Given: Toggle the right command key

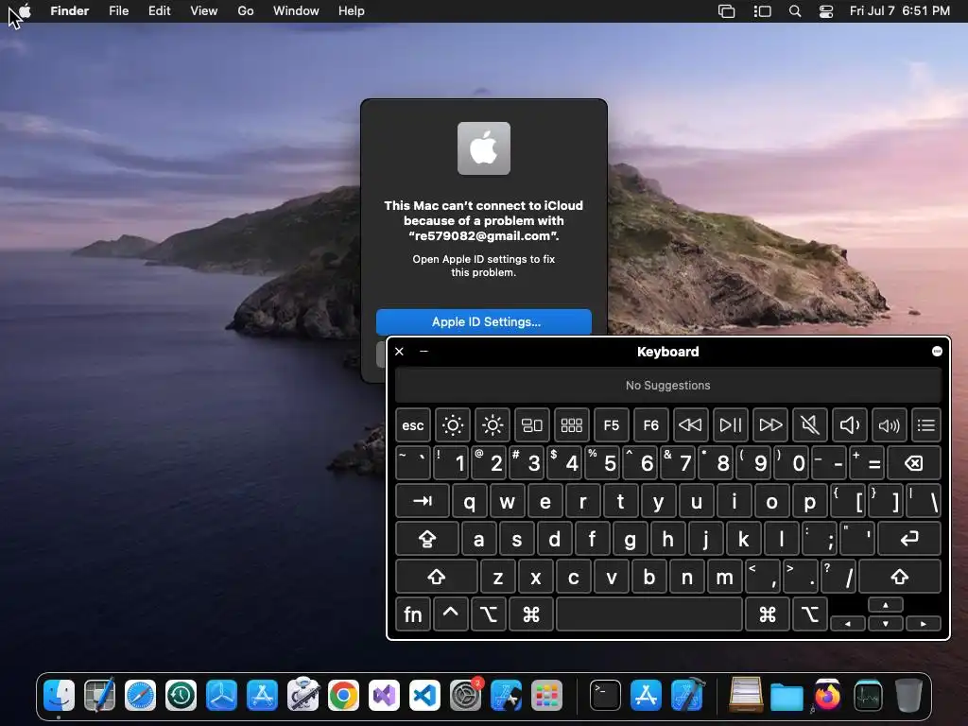Looking at the screenshot, I should pyautogui.click(x=768, y=614).
